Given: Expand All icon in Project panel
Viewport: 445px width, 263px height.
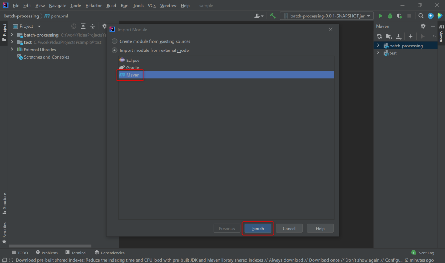Looking at the screenshot, I should click(83, 26).
